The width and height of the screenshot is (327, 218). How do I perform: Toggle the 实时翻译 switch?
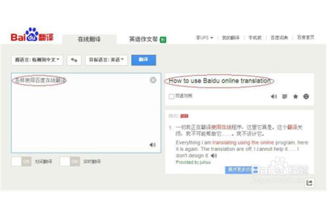70,161
